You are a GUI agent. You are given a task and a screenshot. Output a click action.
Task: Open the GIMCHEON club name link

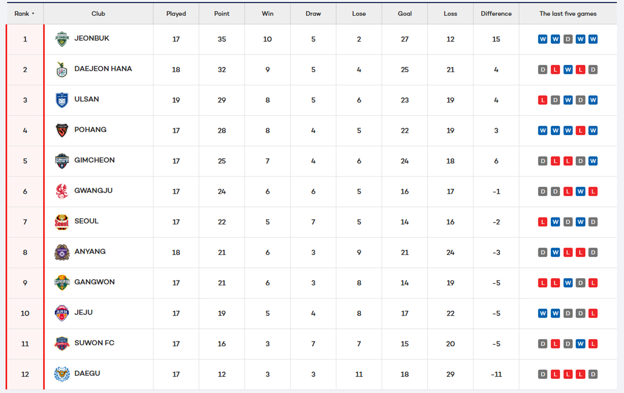click(x=95, y=160)
